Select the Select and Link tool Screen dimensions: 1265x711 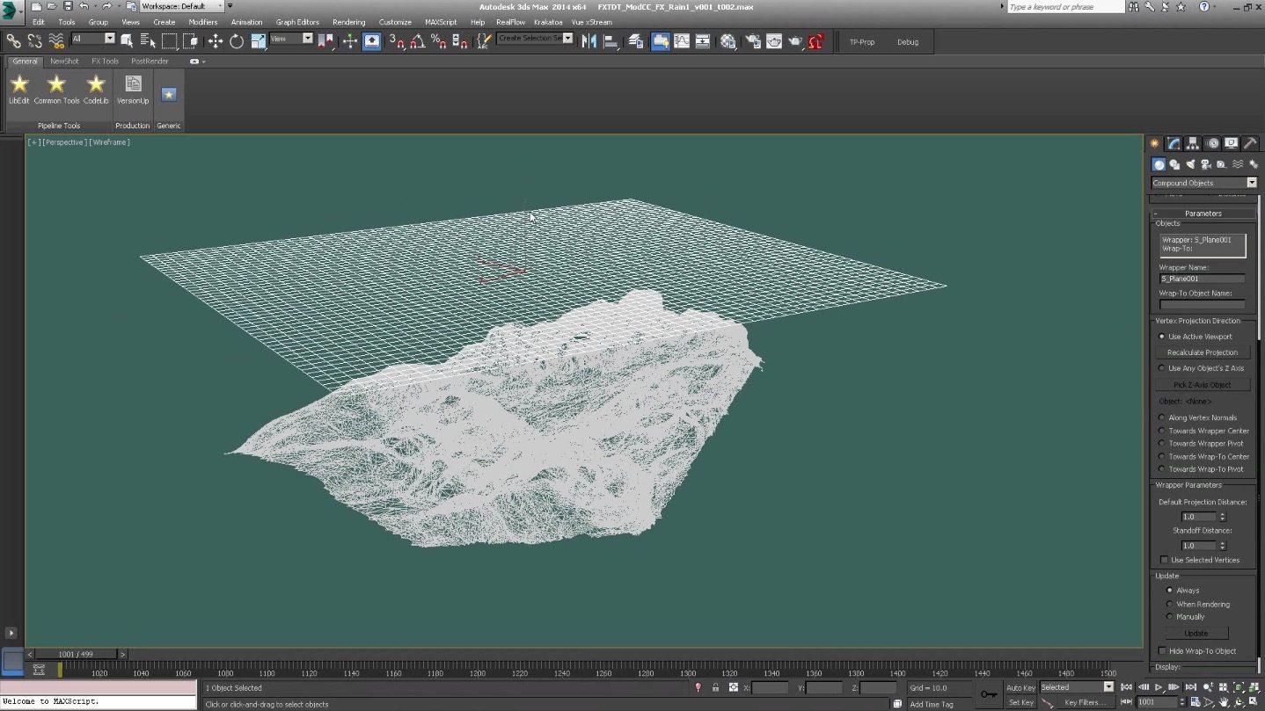tap(13, 41)
